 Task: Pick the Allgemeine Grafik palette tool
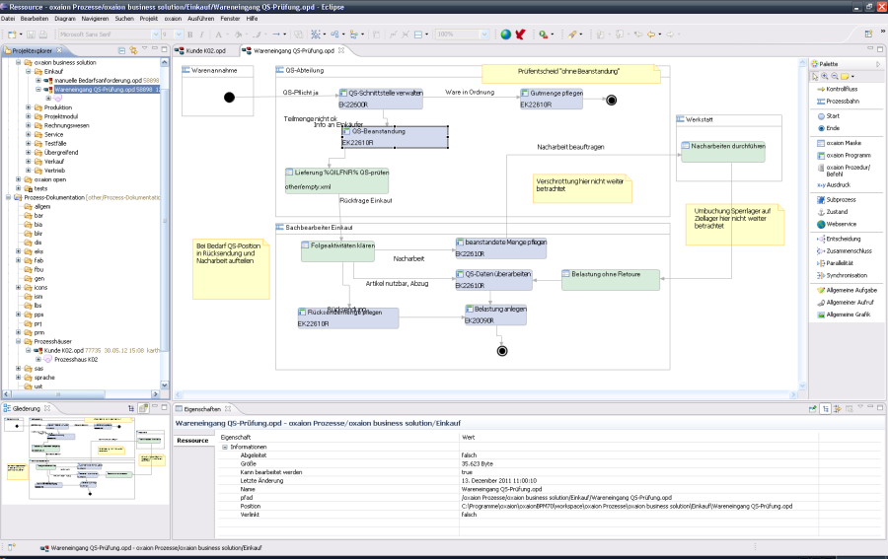844,314
